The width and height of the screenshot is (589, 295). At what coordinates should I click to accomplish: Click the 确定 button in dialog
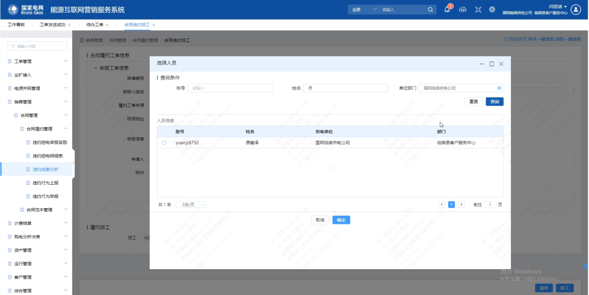(x=341, y=220)
